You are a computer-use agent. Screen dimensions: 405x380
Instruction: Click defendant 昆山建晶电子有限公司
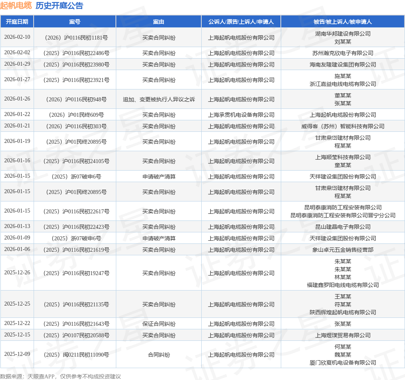click(x=343, y=227)
